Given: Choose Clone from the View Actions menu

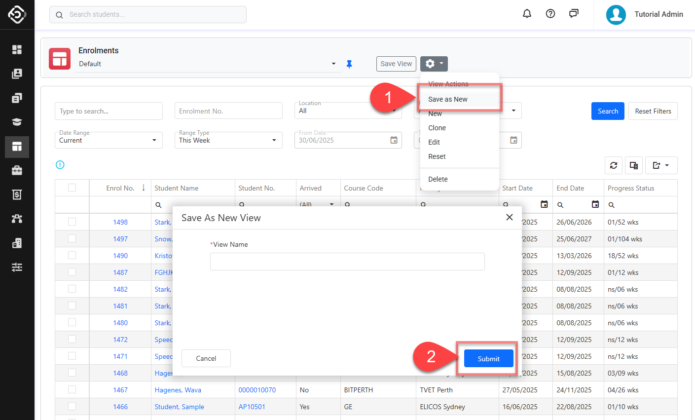Looking at the screenshot, I should 437,128.
